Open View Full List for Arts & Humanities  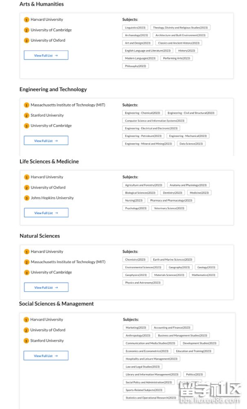coord(46,55)
